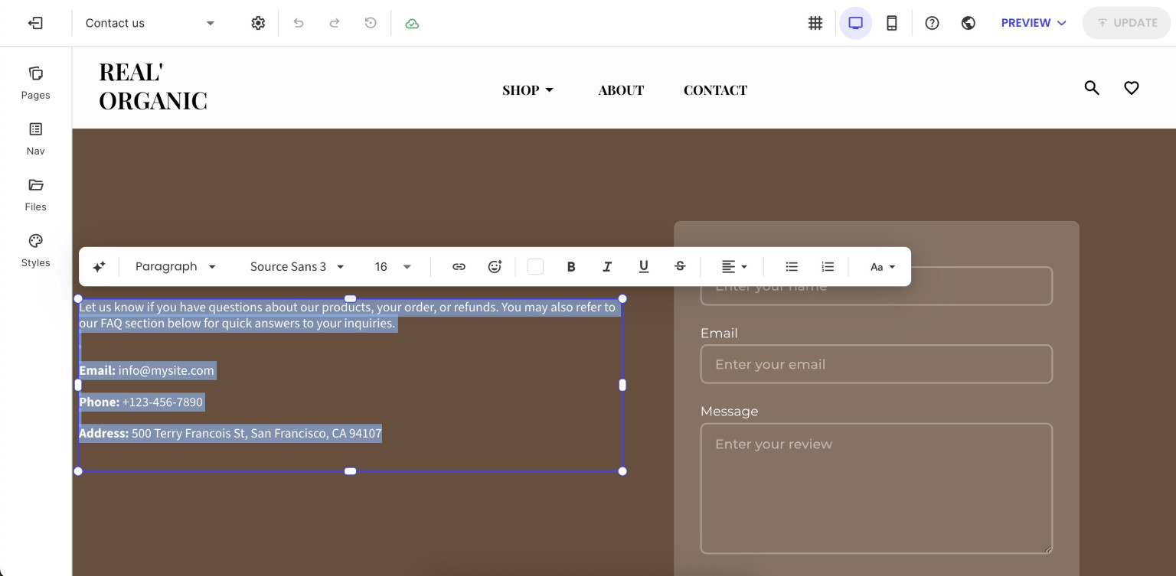Click the undo arrow

[x=299, y=23]
